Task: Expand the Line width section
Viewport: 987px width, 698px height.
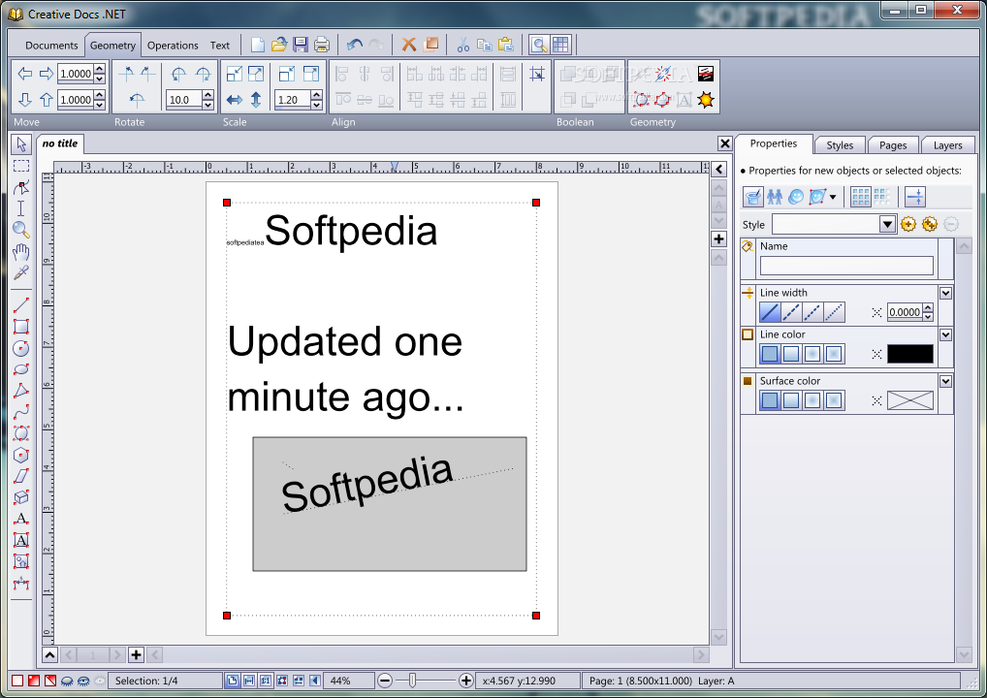Action: [945, 294]
